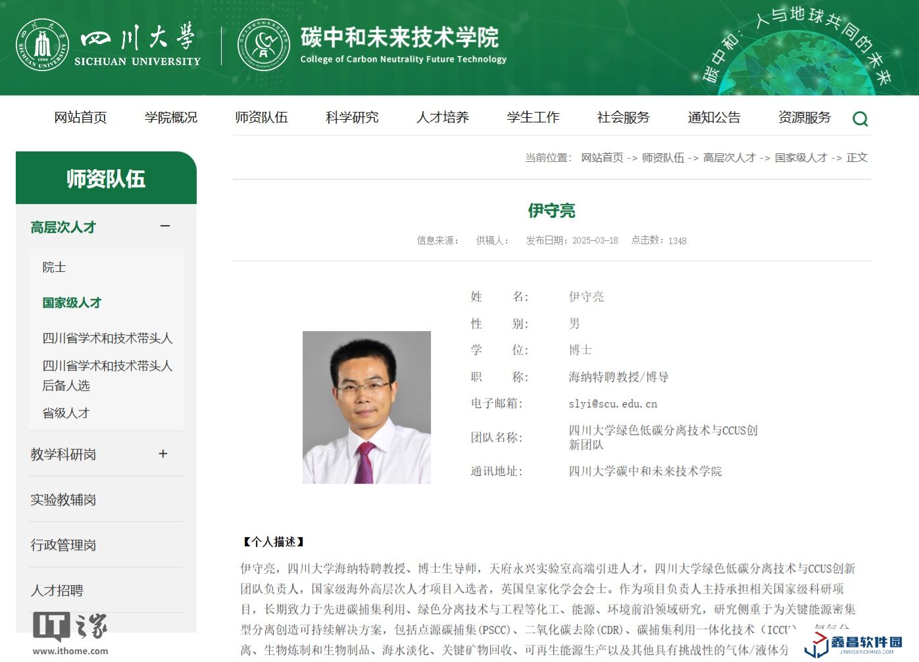
Task: Click the professor's portrait photo
Action: click(366, 407)
